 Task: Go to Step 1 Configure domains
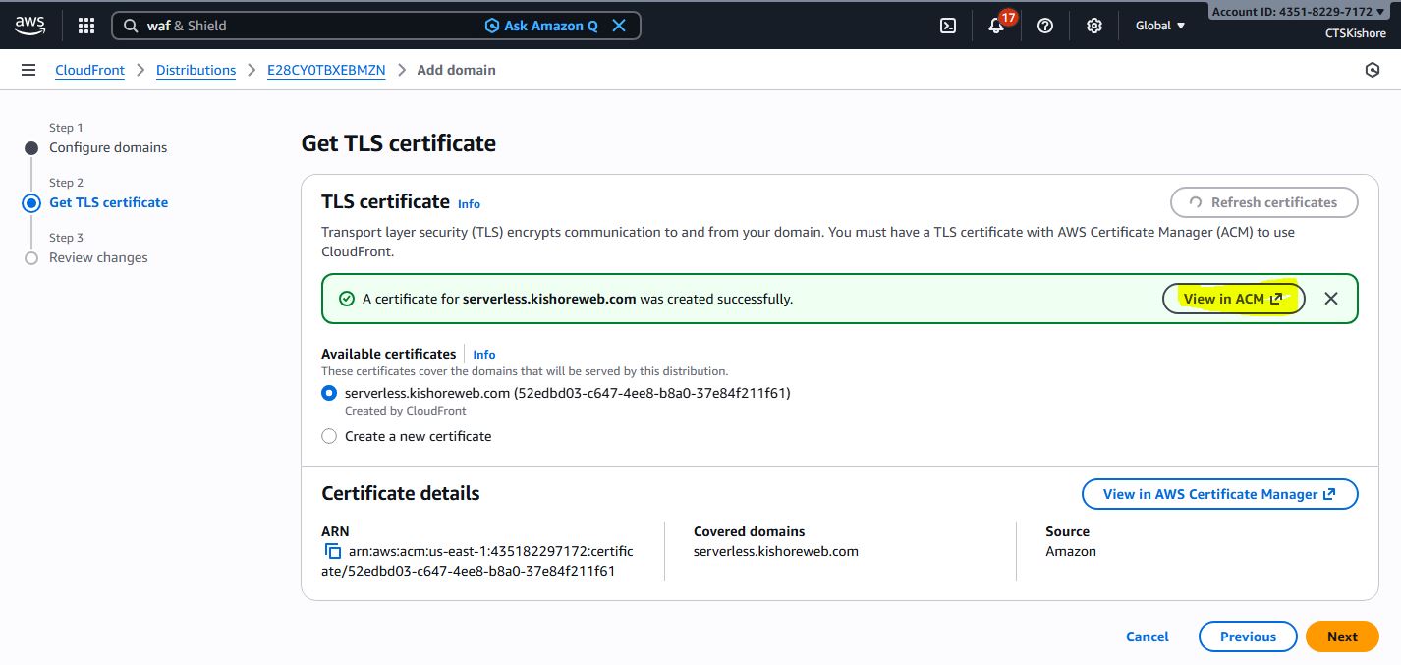pos(108,147)
